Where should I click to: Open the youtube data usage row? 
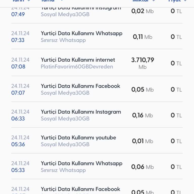(78, 138)
